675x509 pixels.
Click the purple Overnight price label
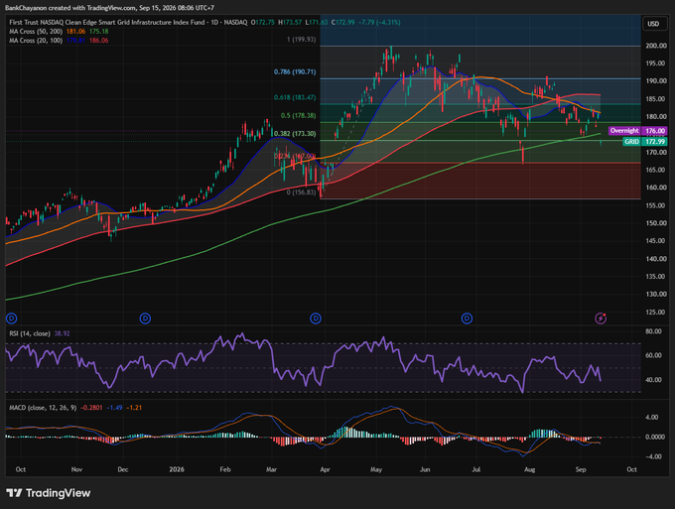[637, 130]
